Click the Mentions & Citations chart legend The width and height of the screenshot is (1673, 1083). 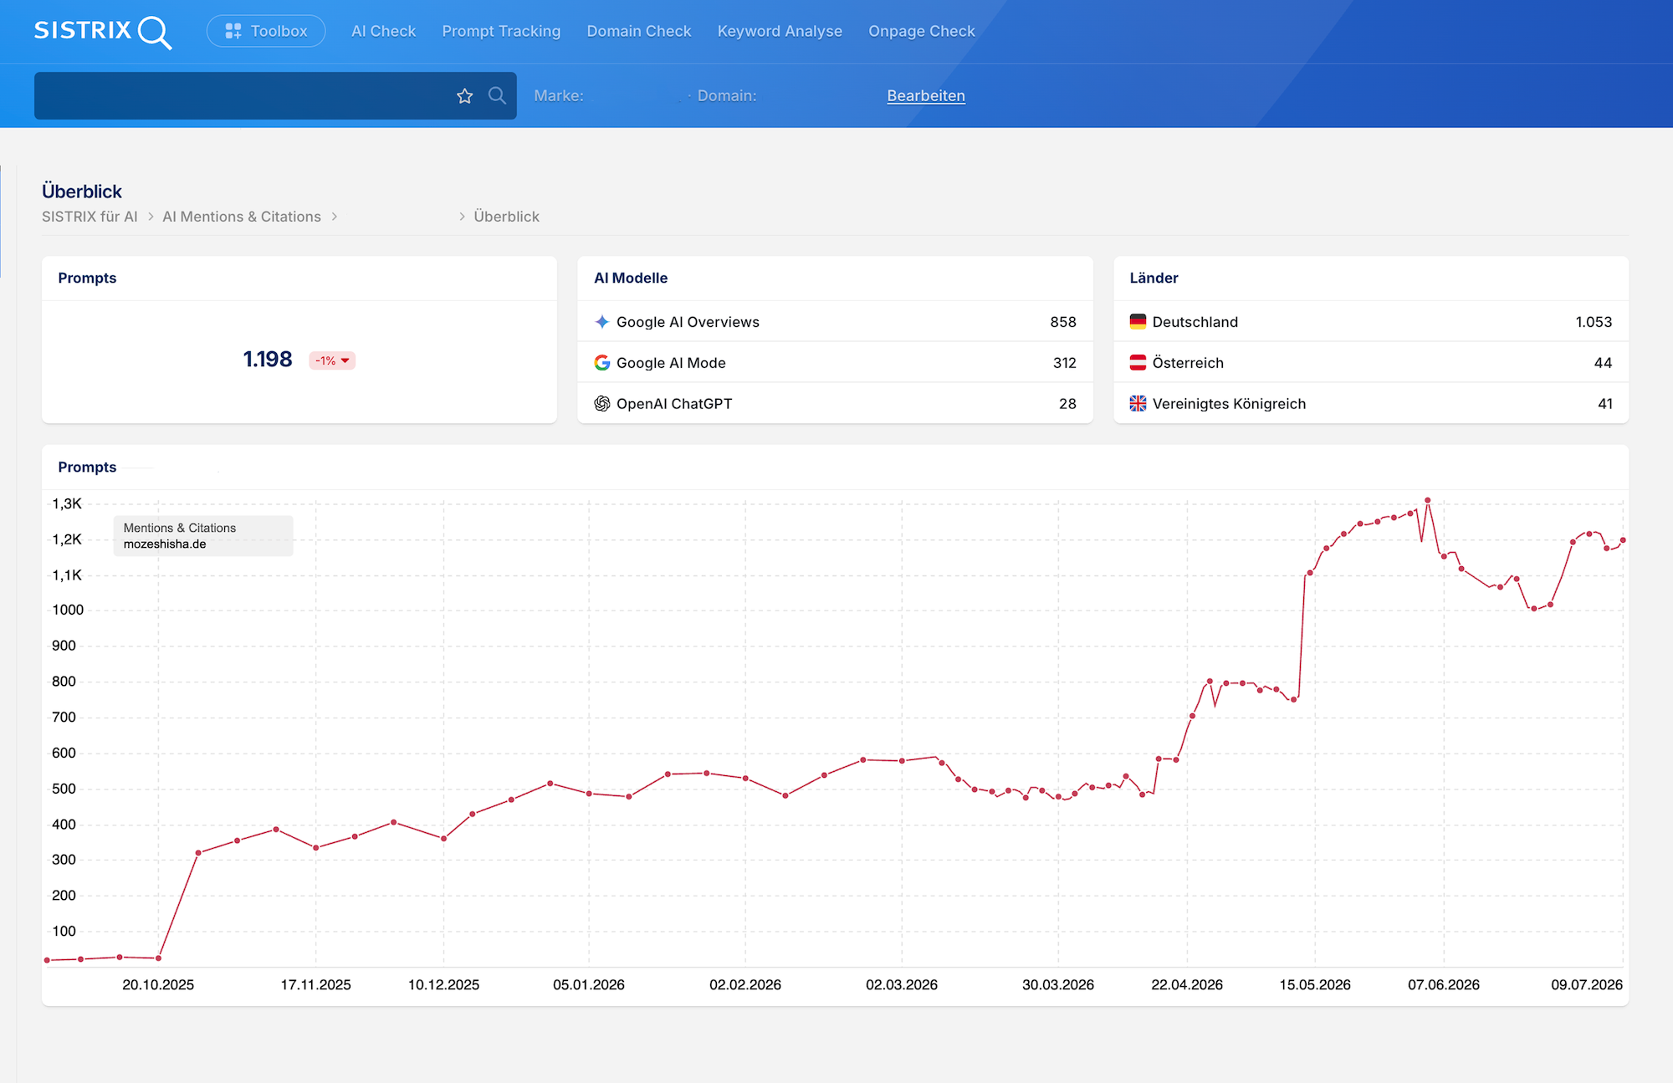point(203,536)
